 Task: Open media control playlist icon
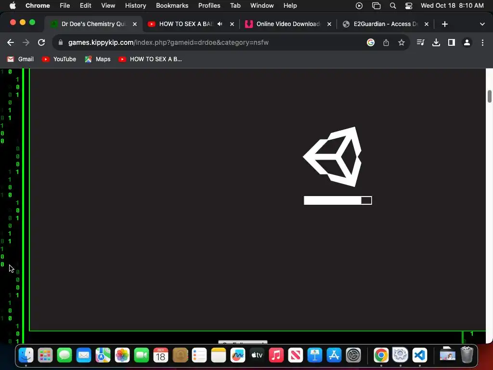[x=420, y=42]
